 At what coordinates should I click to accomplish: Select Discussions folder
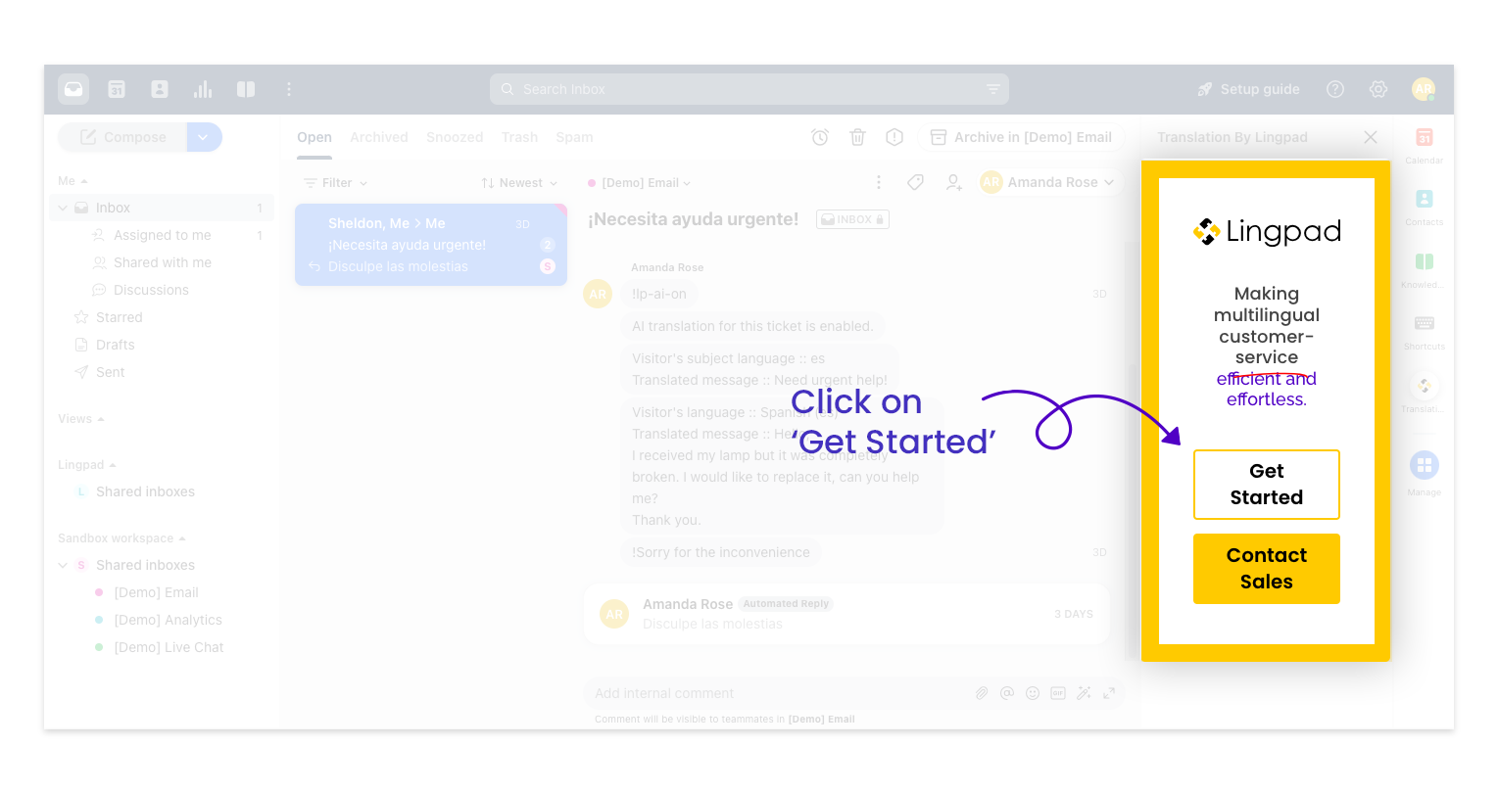point(151,290)
